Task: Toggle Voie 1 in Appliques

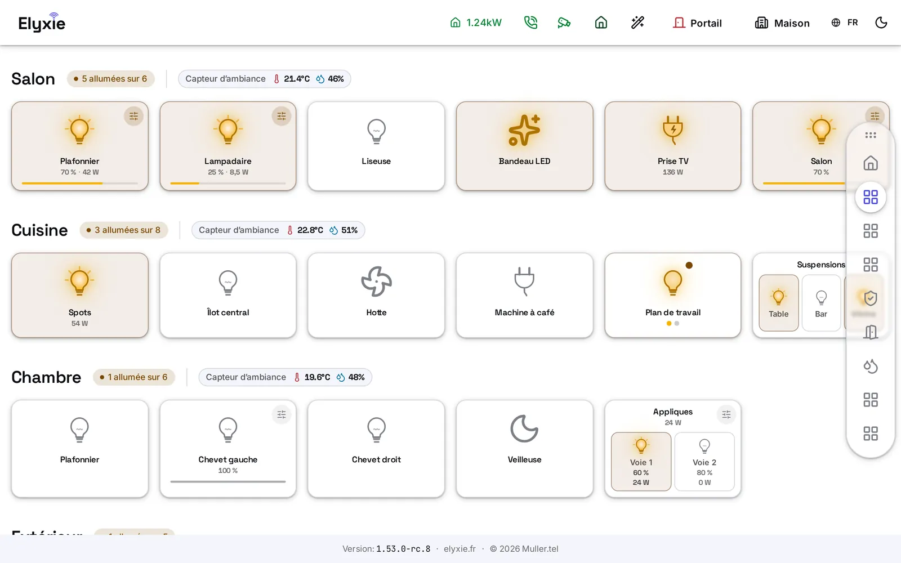Action: tap(641, 462)
